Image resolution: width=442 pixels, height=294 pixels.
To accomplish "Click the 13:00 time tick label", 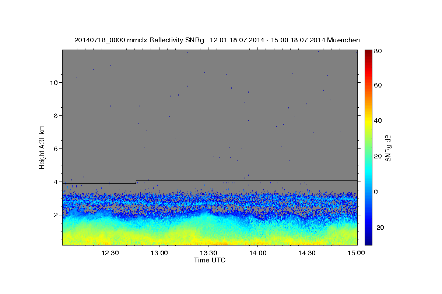I will (159, 253).
